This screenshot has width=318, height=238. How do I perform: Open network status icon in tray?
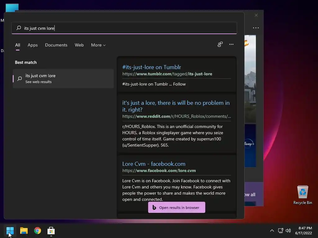(x=280, y=231)
